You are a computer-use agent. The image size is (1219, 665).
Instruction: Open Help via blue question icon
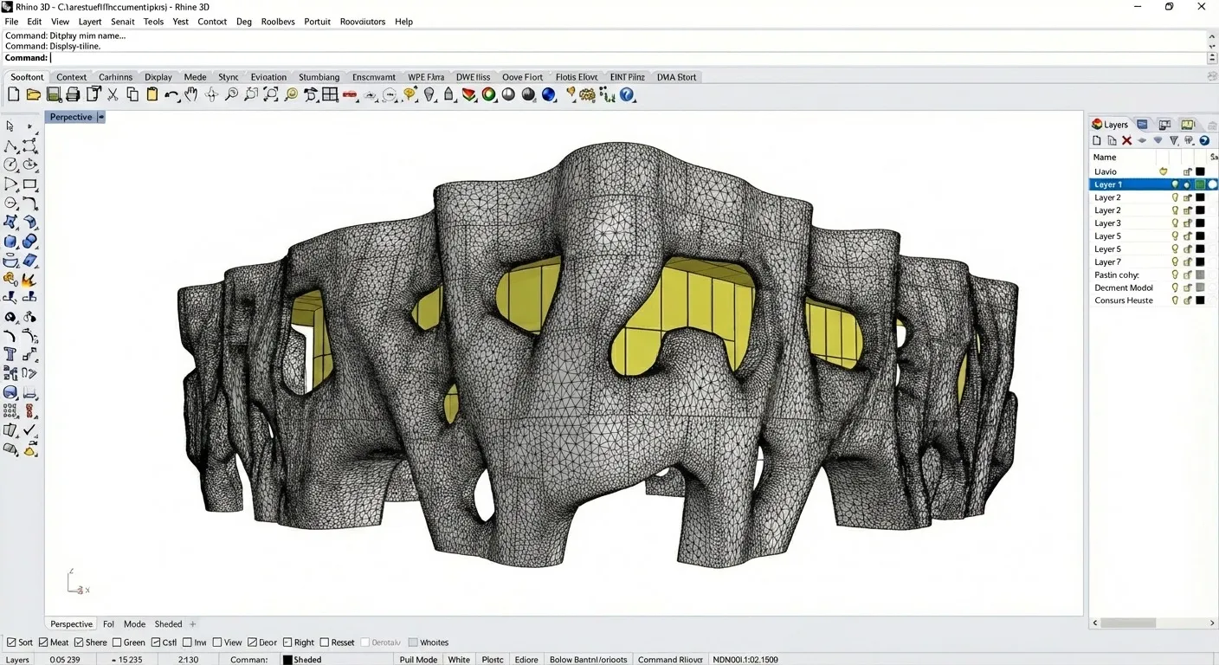click(627, 94)
